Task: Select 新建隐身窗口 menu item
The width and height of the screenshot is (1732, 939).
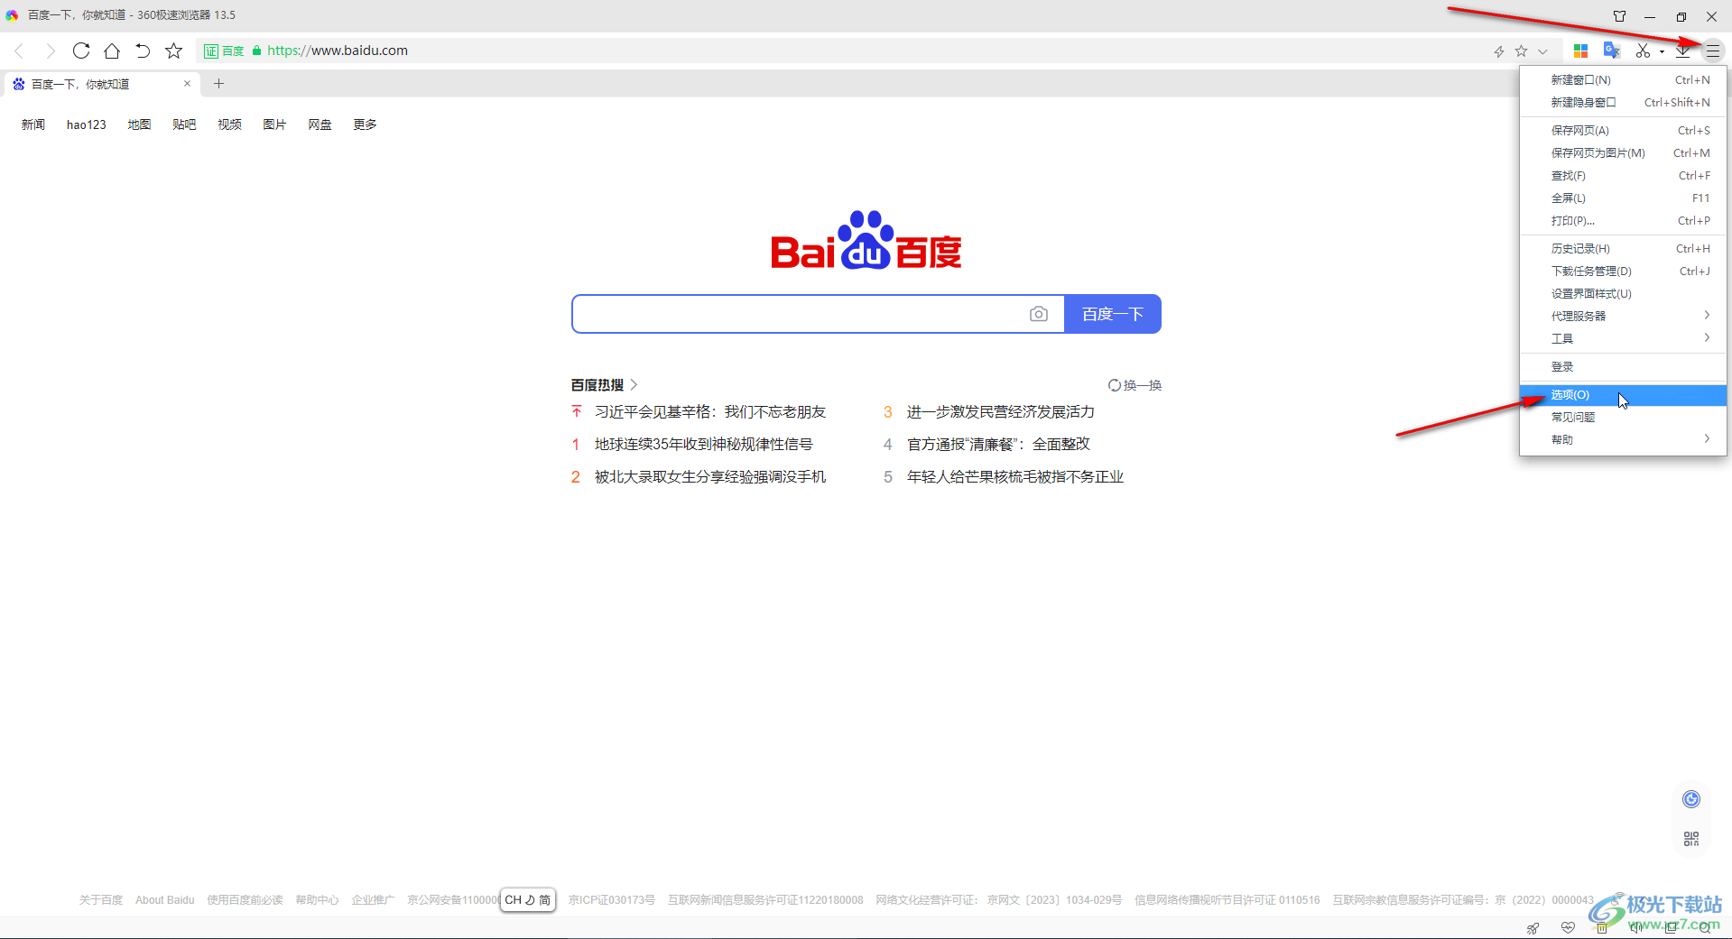Action: [x=1623, y=103]
